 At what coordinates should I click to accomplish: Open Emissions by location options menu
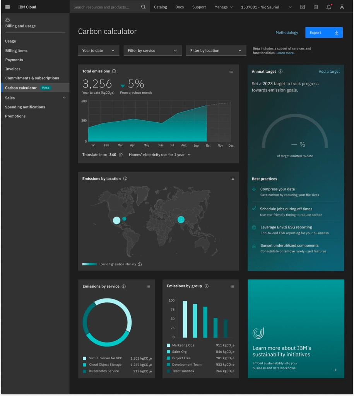click(x=233, y=178)
